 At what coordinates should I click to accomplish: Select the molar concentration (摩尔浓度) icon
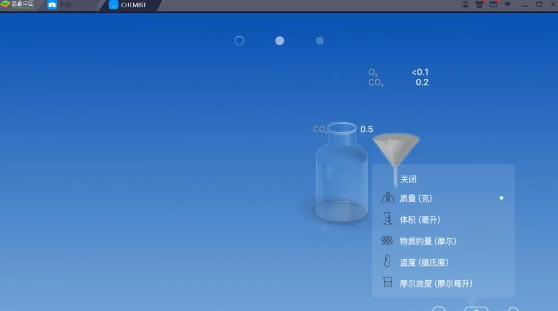pyautogui.click(x=388, y=283)
